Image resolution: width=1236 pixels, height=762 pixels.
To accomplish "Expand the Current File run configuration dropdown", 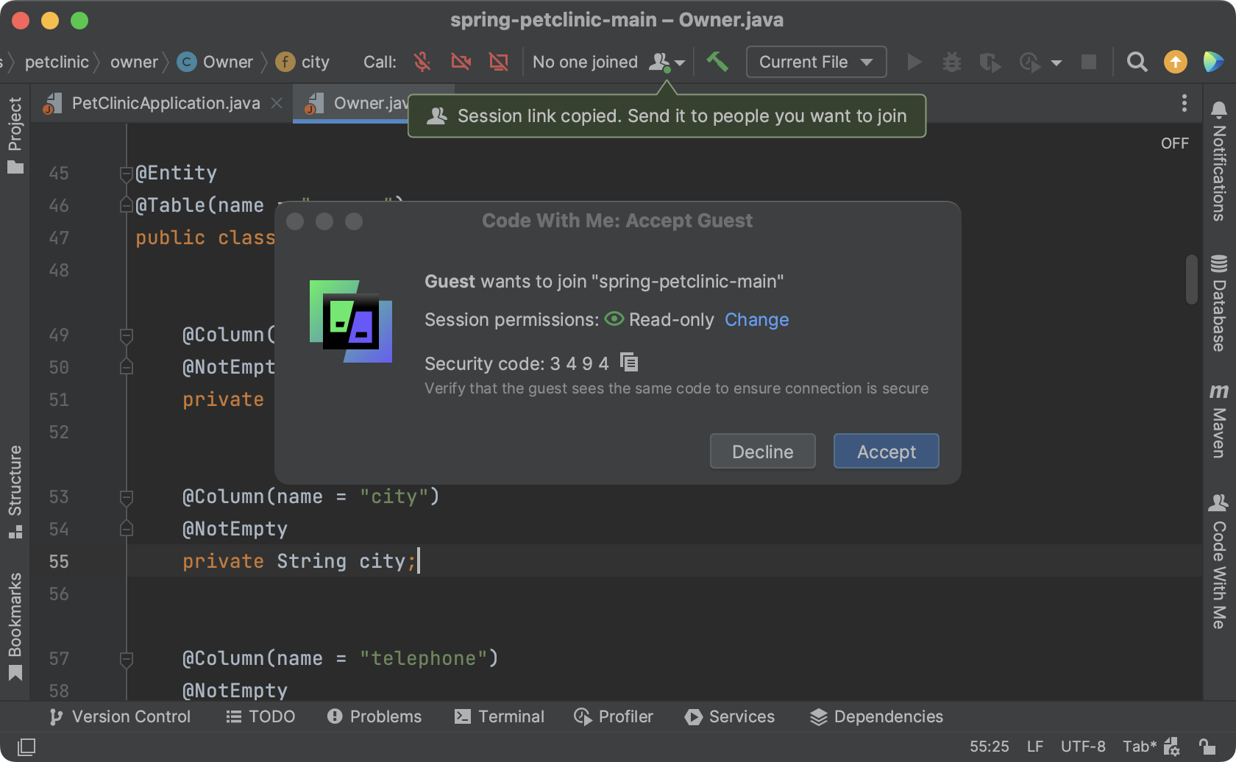I will (x=816, y=62).
